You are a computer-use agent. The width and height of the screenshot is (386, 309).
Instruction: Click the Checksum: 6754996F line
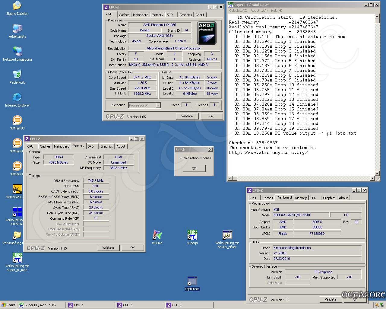pyautogui.click(x=253, y=143)
